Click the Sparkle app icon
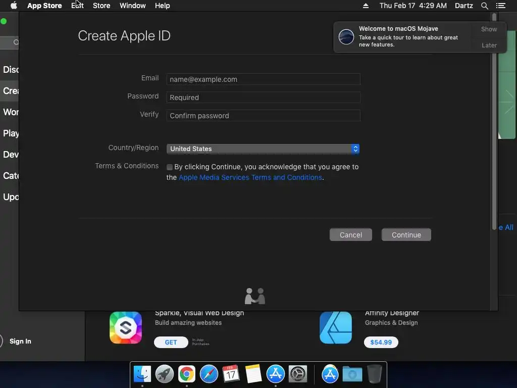517x388 pixels. click(126, 327)
